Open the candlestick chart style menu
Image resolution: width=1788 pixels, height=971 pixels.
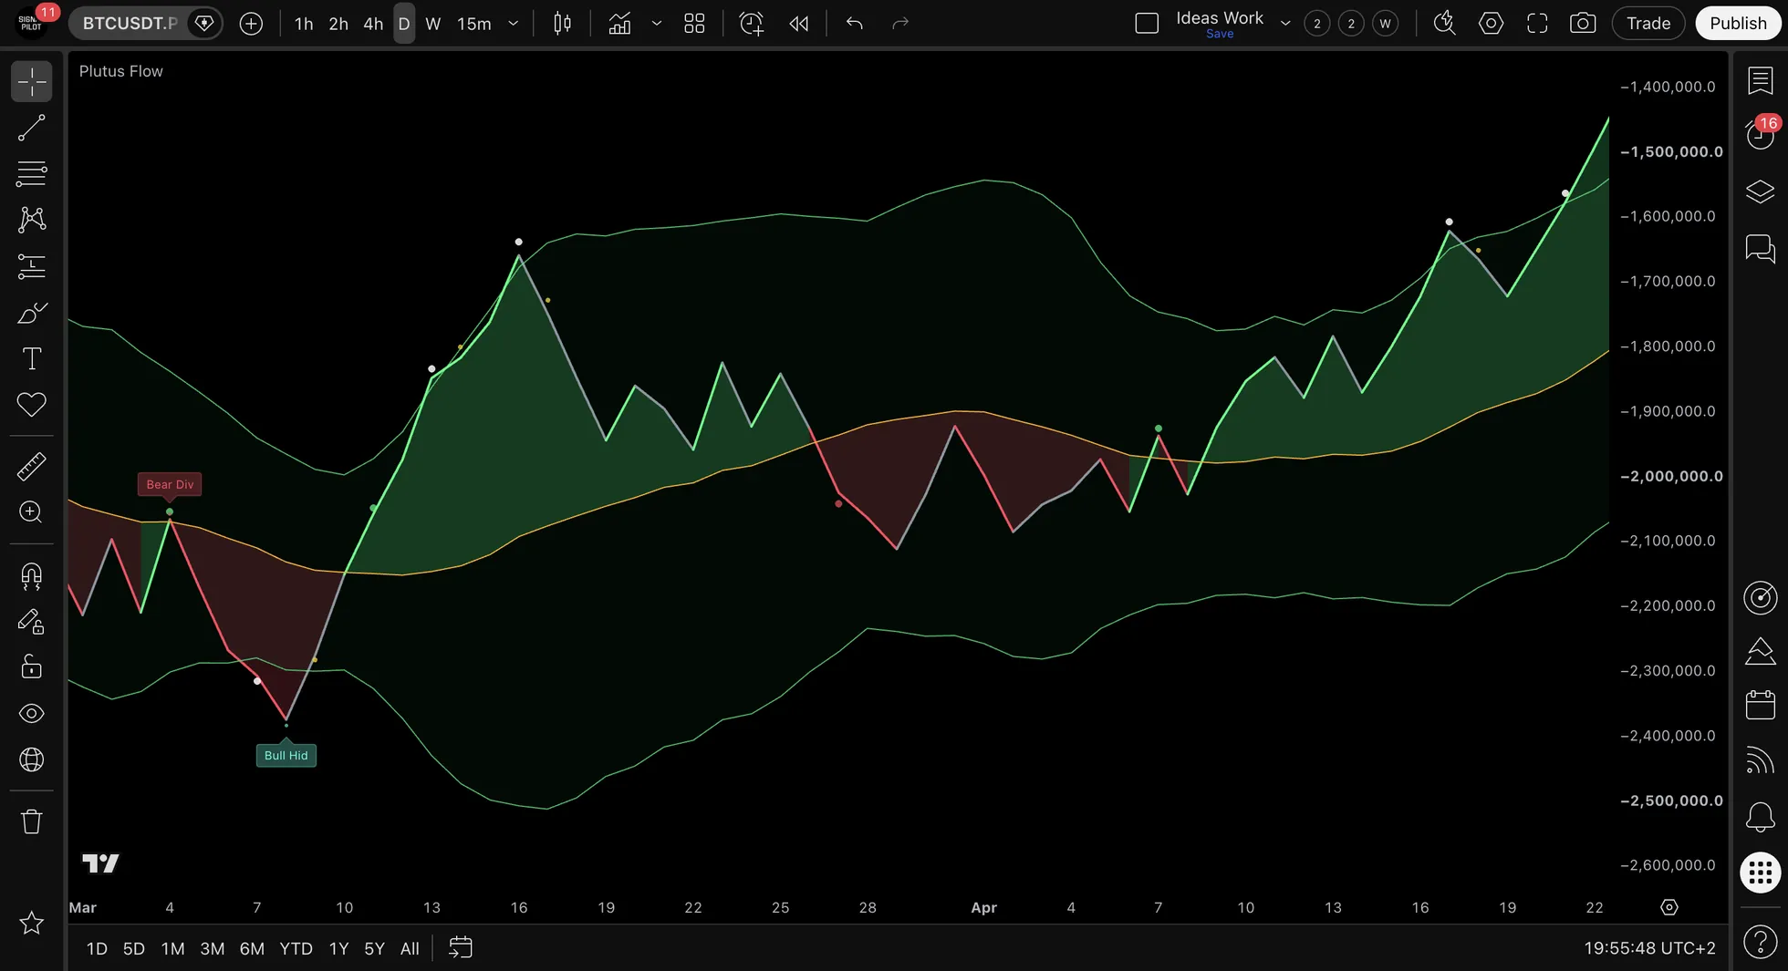pos(563,24)
